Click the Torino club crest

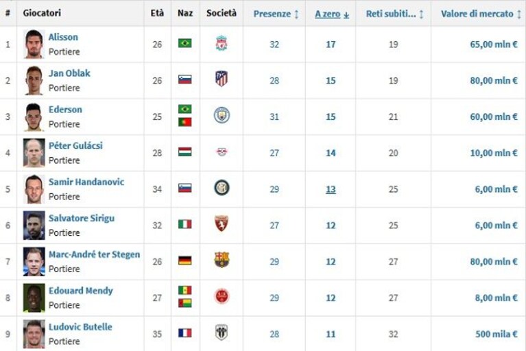(x=222, y=223)
